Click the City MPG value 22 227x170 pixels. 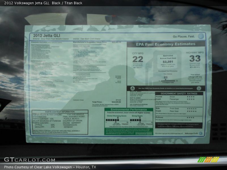[x=138, y=59]
